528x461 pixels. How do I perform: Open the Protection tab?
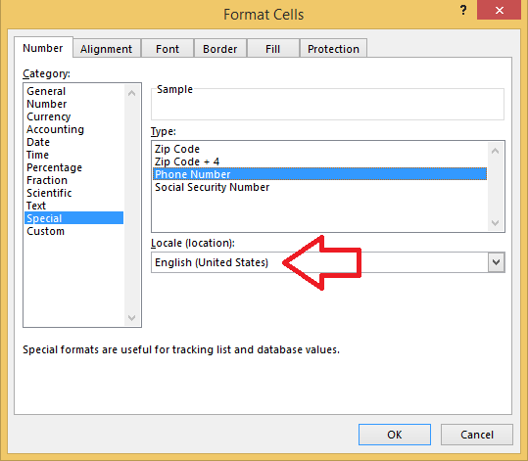point(333,49)
